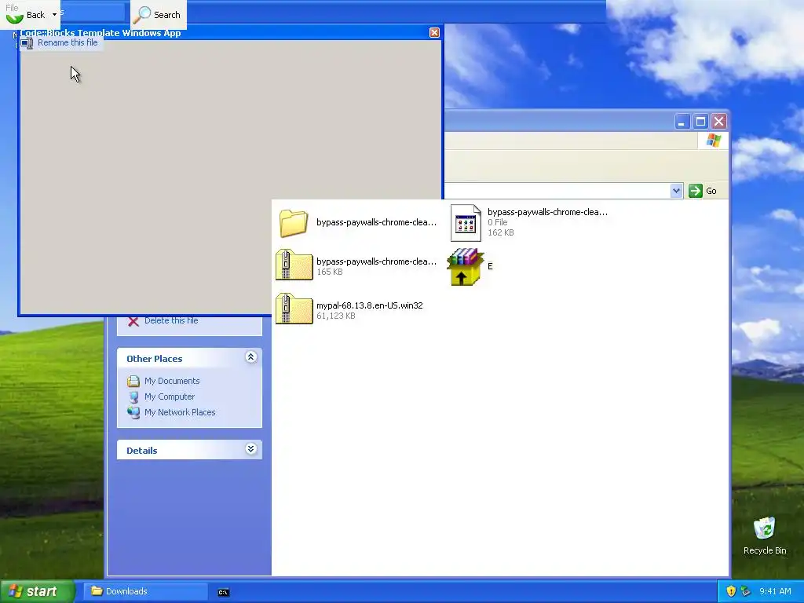Image resolution: width=804 pixels, height=603 pixels.
Task: Open the bypass-paywalls-chrome-clean folder icon
Action: click(x=294, y=223)
